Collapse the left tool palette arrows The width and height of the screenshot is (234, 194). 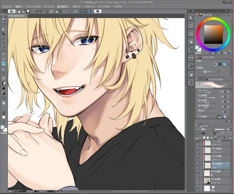click(x=1, y=11)
